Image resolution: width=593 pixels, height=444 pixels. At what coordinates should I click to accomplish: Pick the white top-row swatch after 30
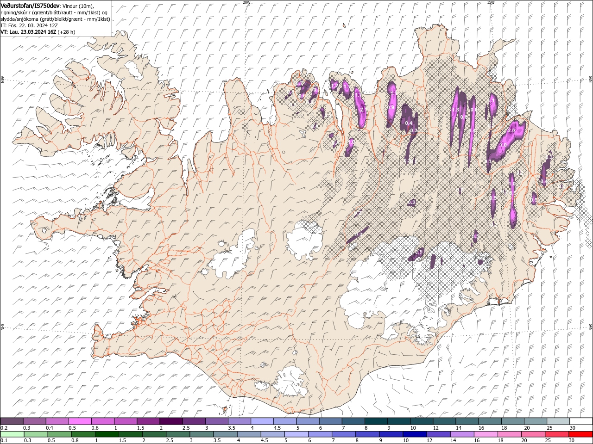point(581,421)
